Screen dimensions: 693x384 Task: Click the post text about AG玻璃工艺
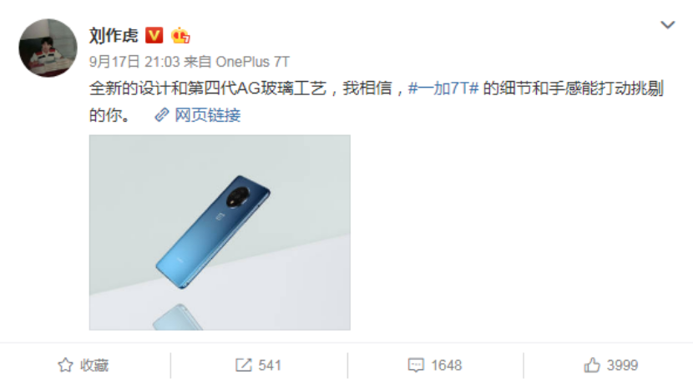pos(376,102)
